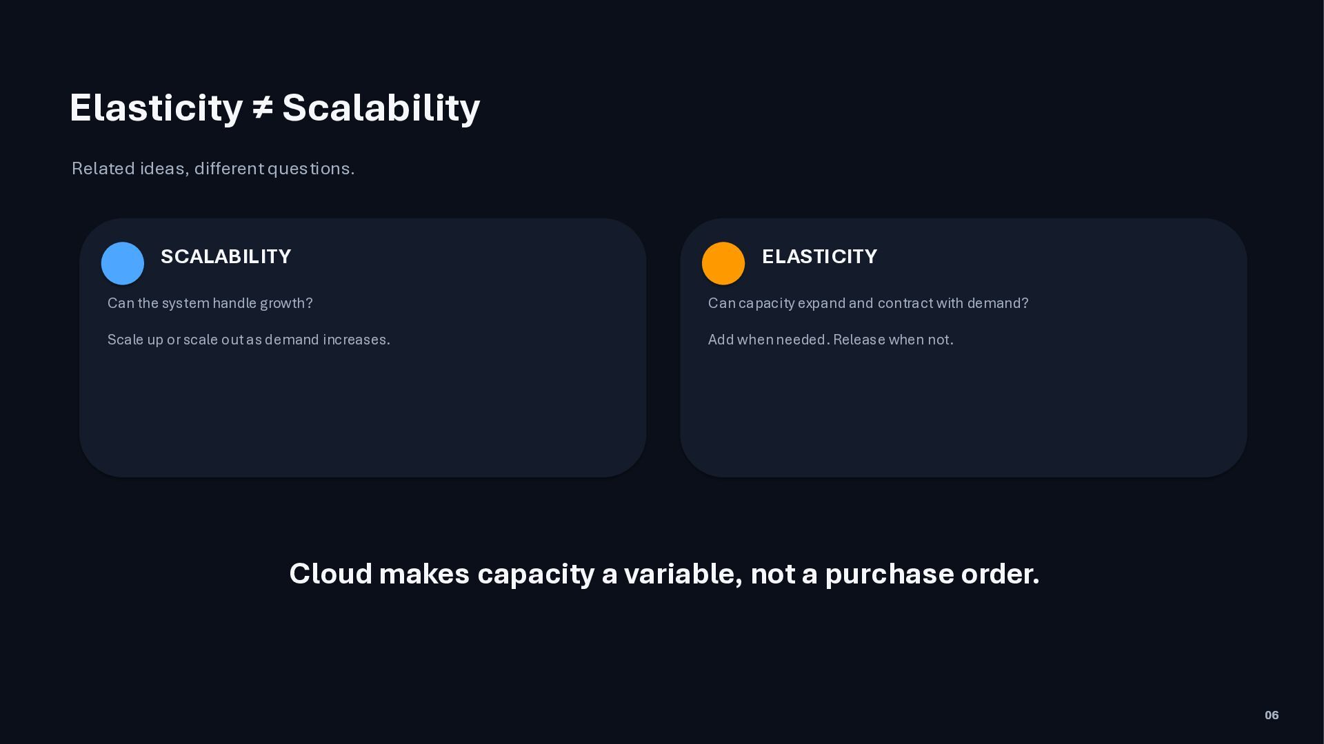Click empty area of Scalability card
This screenshot has height=744, width=1324.
click(x=363, y=413)
